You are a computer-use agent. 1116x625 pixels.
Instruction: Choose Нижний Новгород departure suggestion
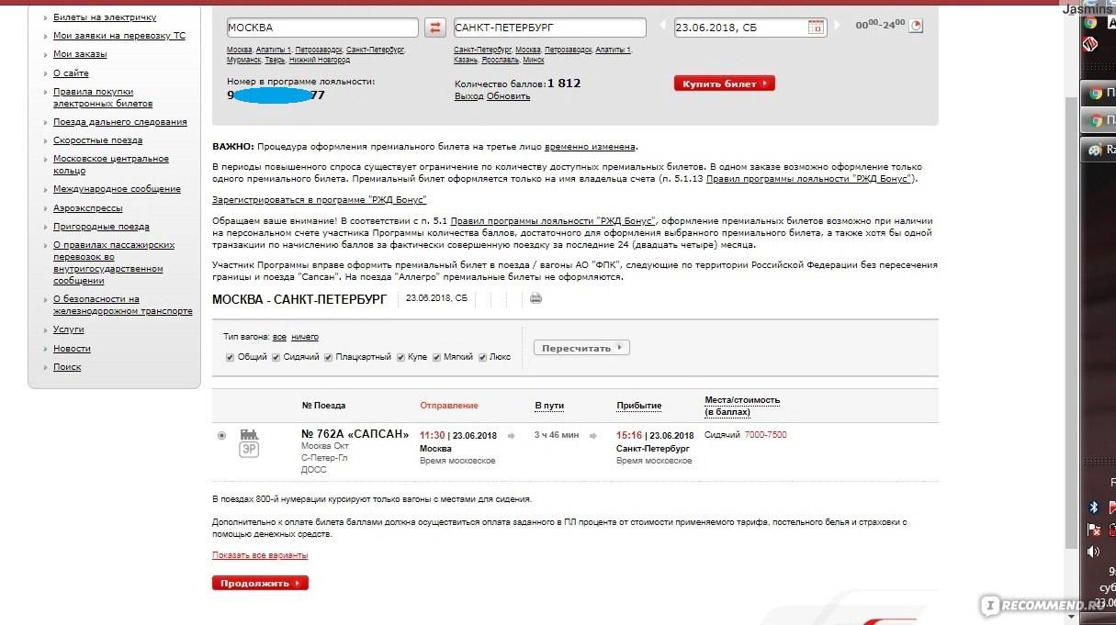tap(319, 61)
